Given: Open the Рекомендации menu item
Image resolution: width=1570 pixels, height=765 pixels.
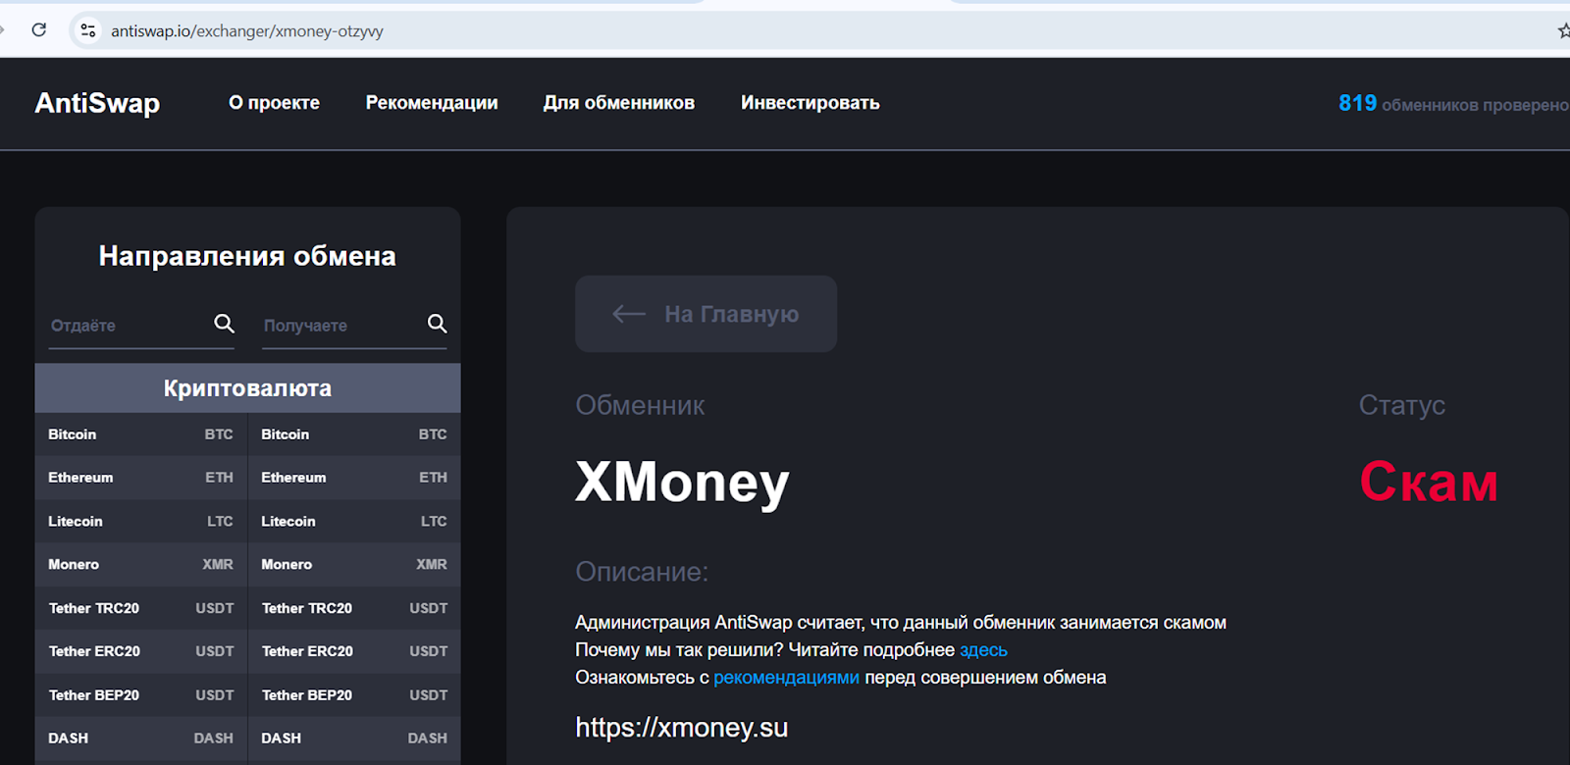Looking at the screenshot, I should point(432,103).
